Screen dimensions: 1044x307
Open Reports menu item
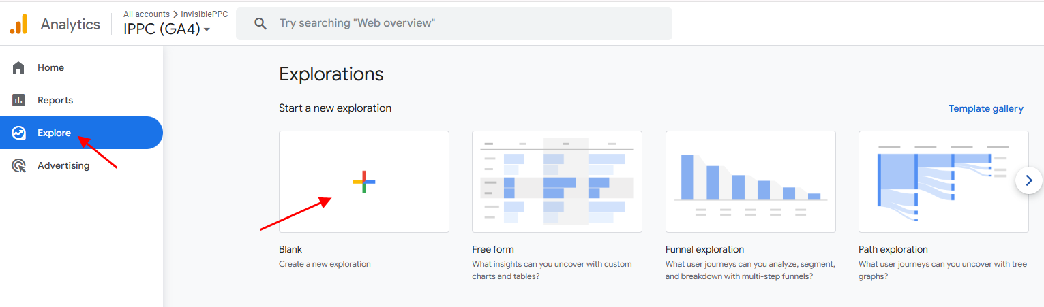[x=55, y=100]
